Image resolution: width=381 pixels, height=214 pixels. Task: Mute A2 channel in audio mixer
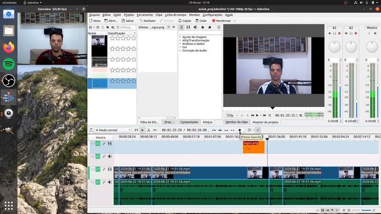pyautogui.click(x=346, y=33)
